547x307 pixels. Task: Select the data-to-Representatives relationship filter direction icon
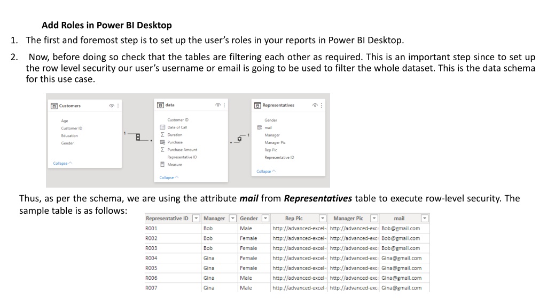pos(240,139)
